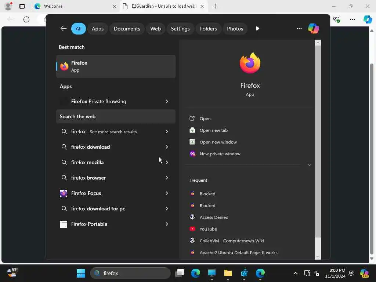Click the Open new tab icon
This screenshot has width=376, height=282.
[x=192, y=130]
